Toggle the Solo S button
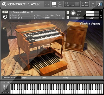The height and width of the screenshot is (95, 104). (68, 12)
